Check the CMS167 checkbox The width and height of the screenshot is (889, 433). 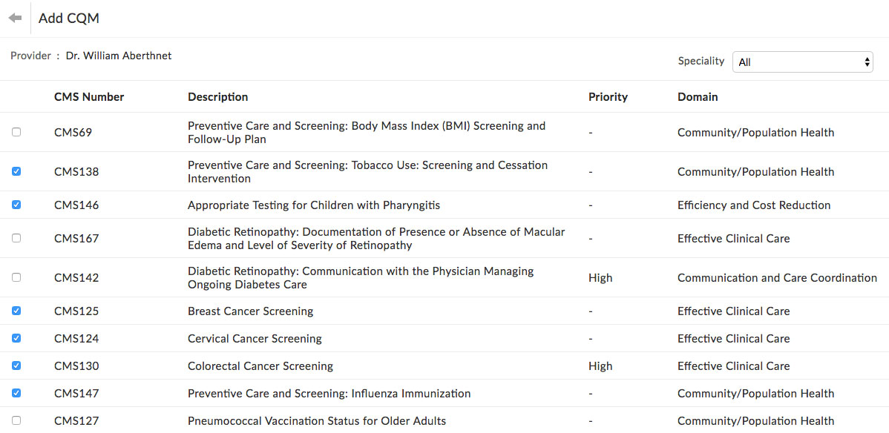[x=16, y=238]
